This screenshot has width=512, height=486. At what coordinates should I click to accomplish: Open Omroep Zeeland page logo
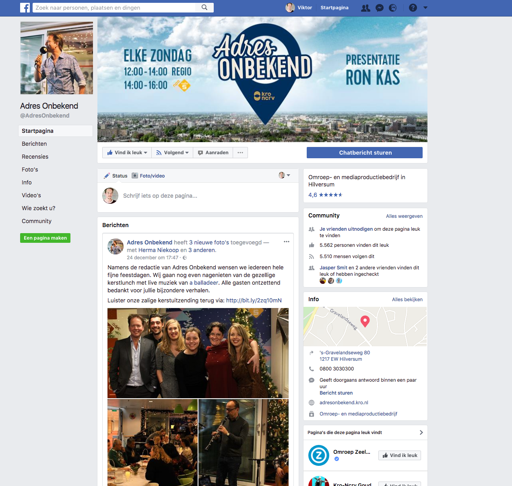pyautogui.click(x=319, y=455)
